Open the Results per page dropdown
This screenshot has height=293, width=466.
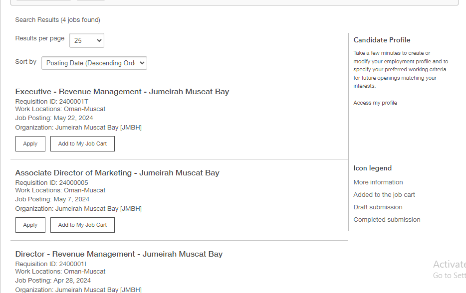(86, 40)
